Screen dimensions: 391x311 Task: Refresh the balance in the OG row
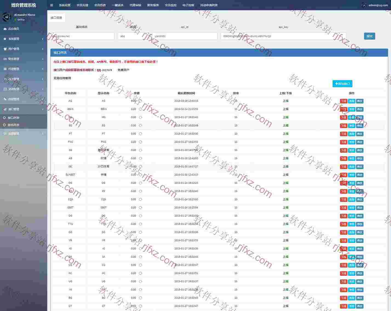point(141,183)
